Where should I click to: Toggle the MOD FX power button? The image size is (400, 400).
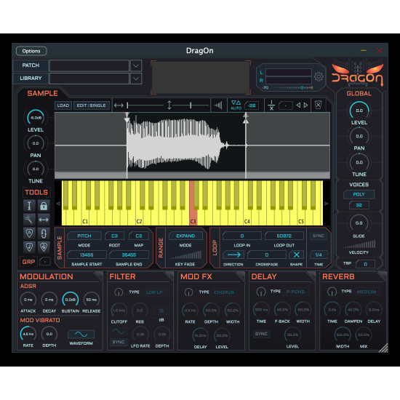(188, 292)
